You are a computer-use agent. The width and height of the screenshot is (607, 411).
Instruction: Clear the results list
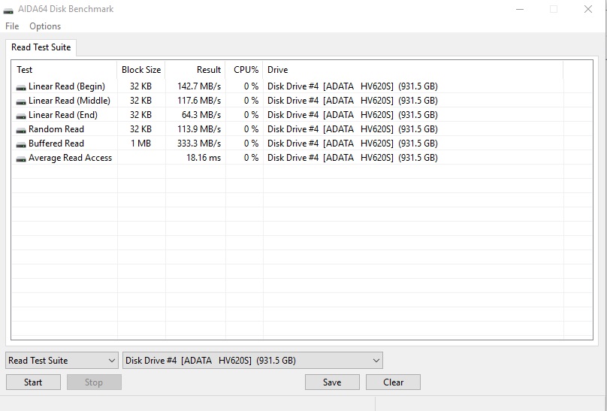coord(393,382)
